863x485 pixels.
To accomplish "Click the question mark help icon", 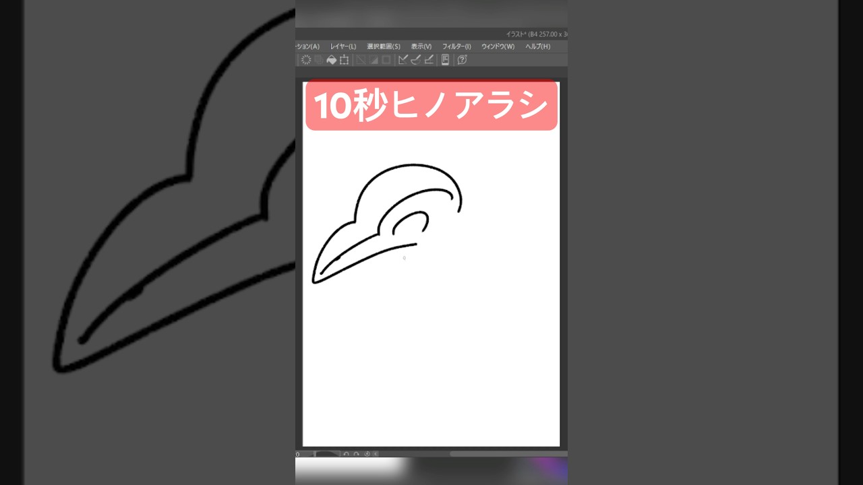I will coord(462,59).
